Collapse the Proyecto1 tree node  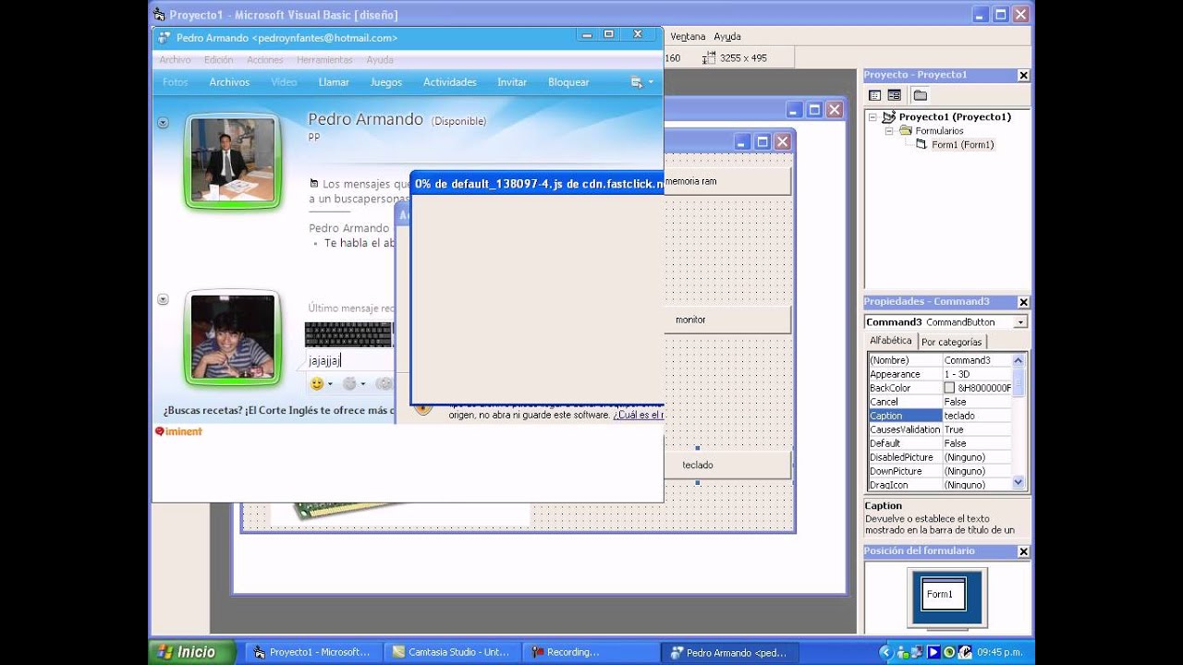[x=874, y=116]
